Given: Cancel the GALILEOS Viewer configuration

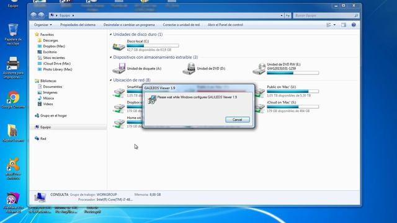Looking at the screenshot, I should [237, 120].
